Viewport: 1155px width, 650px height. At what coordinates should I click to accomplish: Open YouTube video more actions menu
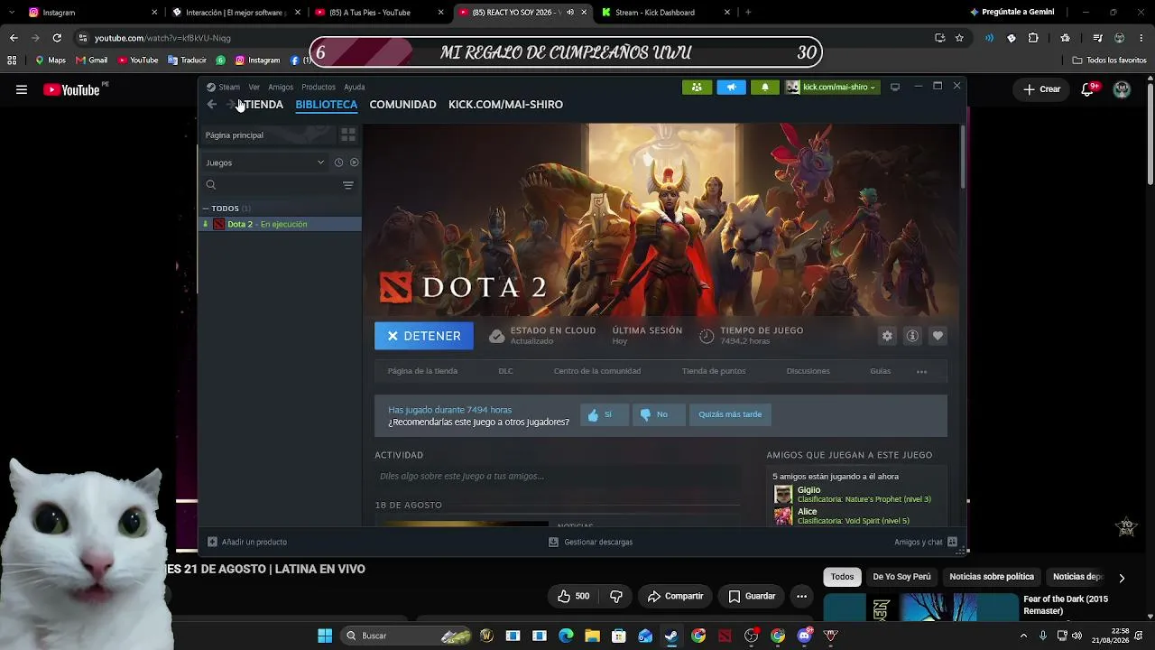click(801, 596)
